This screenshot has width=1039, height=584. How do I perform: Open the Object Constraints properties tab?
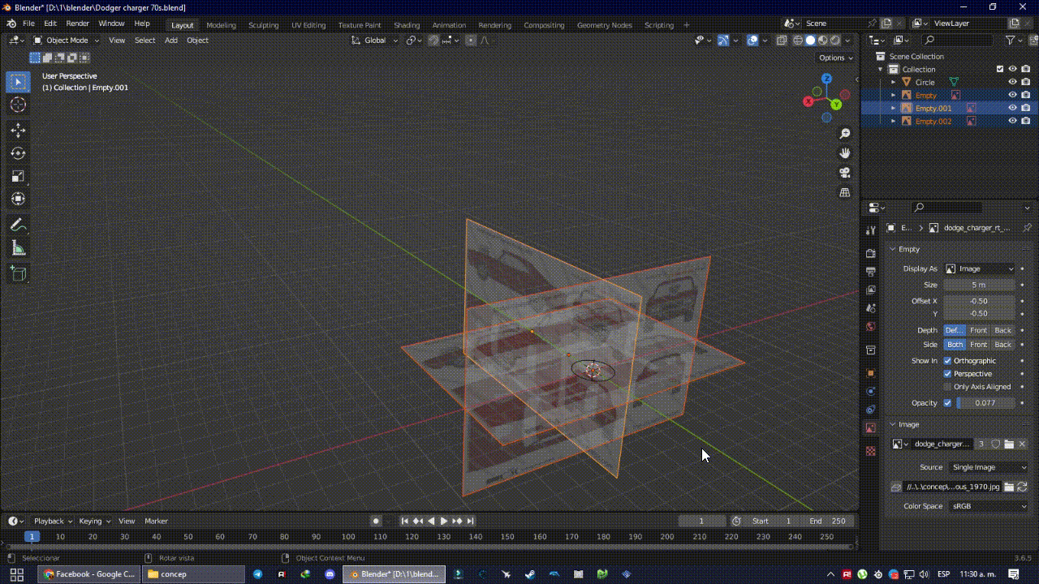[871, 410]
